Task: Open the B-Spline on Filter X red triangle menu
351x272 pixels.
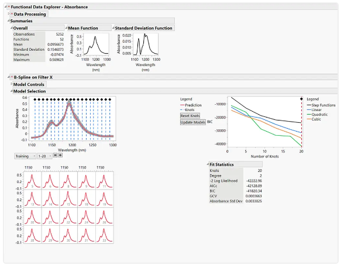Action: [12, 77]
